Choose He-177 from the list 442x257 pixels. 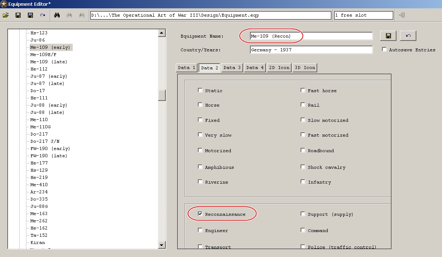pos(39,163)
